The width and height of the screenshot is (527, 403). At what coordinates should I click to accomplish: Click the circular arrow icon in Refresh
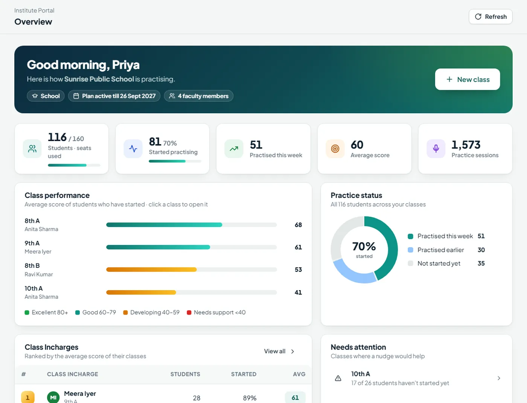(x=478, y=17)
